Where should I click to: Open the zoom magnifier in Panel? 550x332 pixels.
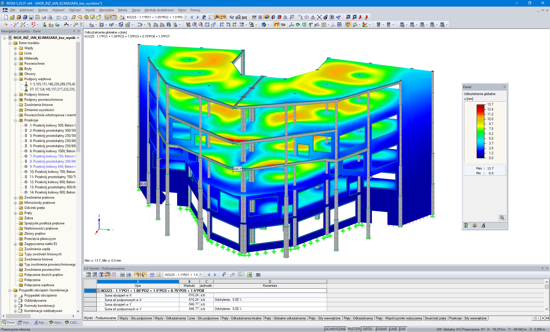pyautogui.click(x=502, y=218)
